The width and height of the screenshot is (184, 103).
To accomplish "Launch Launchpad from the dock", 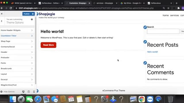I will (21, 99).
